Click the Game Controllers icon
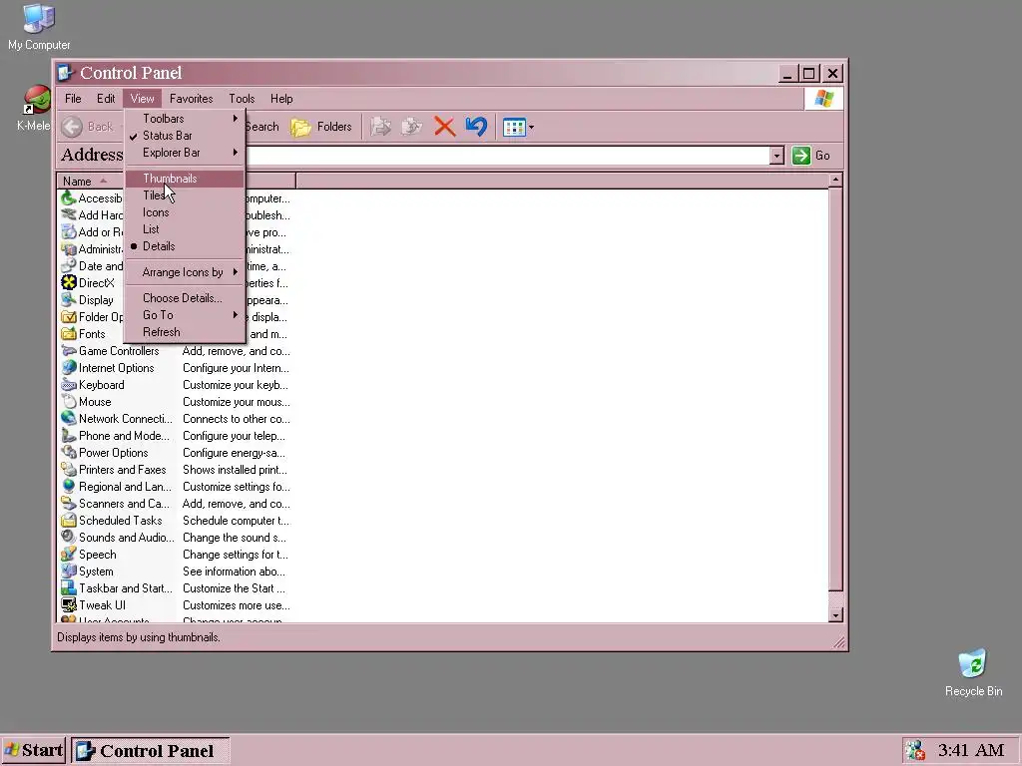The image size is (1022, 766). point(69,351)
